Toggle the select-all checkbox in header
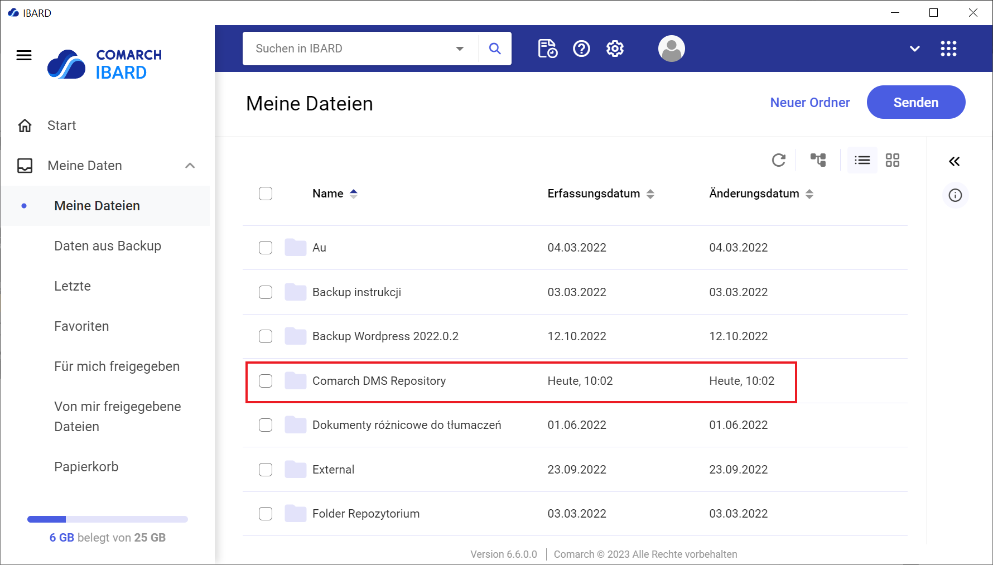Viewport: 993px width, 565px height. pos(266,194)
